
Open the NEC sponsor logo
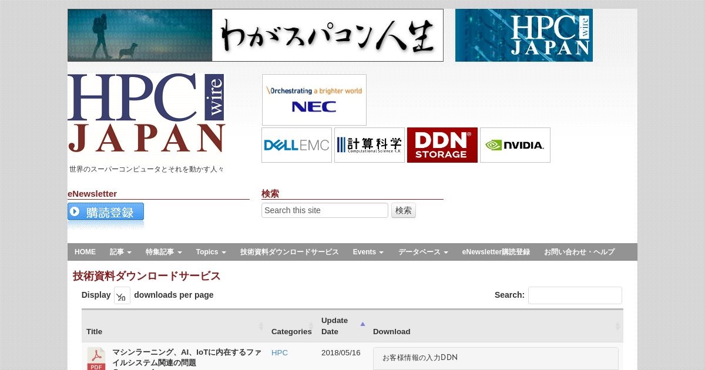tap(314, 100)
